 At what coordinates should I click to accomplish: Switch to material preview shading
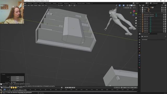pos(133,5)
